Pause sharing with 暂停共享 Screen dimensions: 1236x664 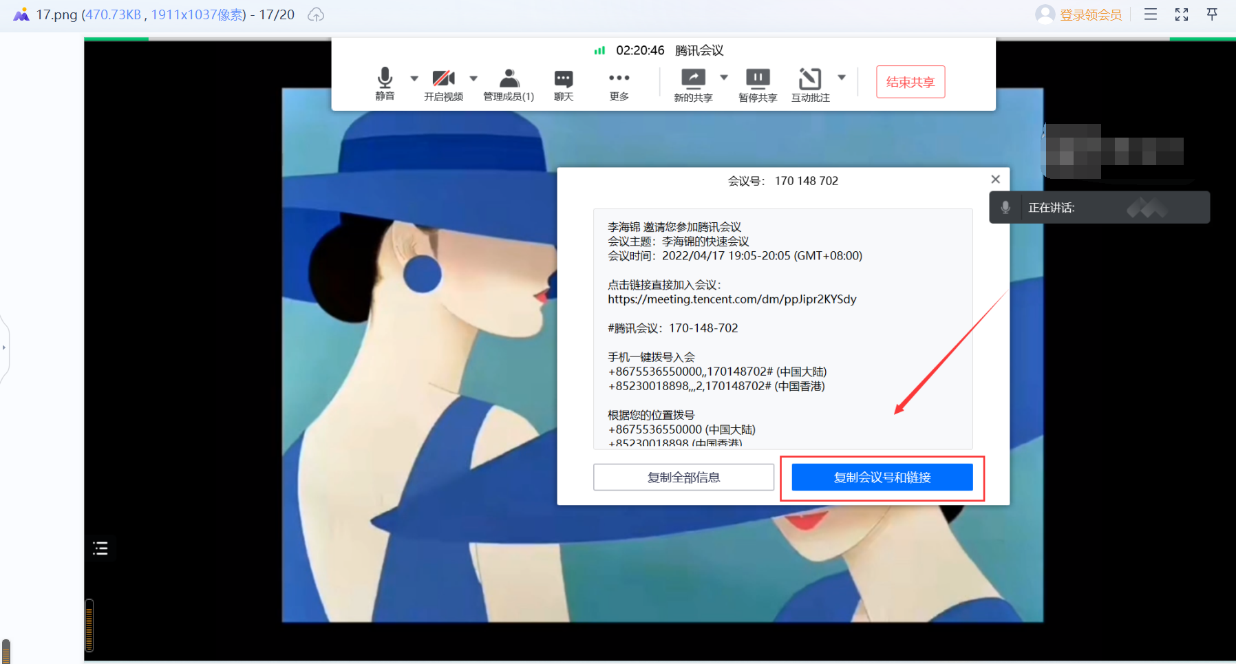point(758,85)
